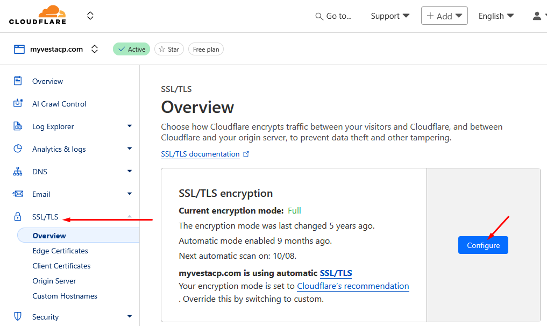The height and width of the screenshot is (326, 547).
Task: Change language via English dropdown
Action: point(496,16)
